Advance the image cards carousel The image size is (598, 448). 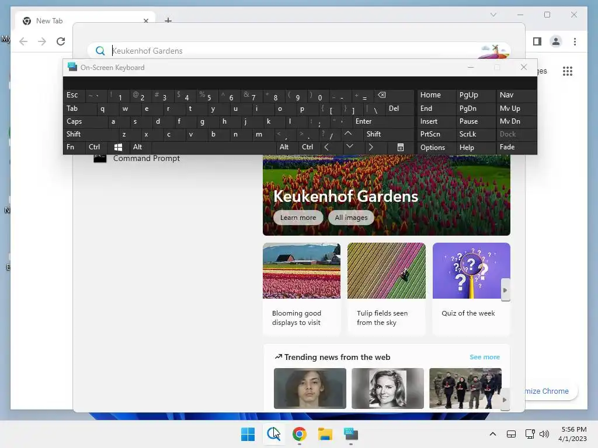point(505,290)
